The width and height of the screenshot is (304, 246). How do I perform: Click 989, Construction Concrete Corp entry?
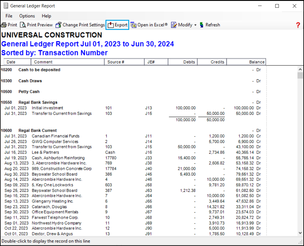click(62, 168)
